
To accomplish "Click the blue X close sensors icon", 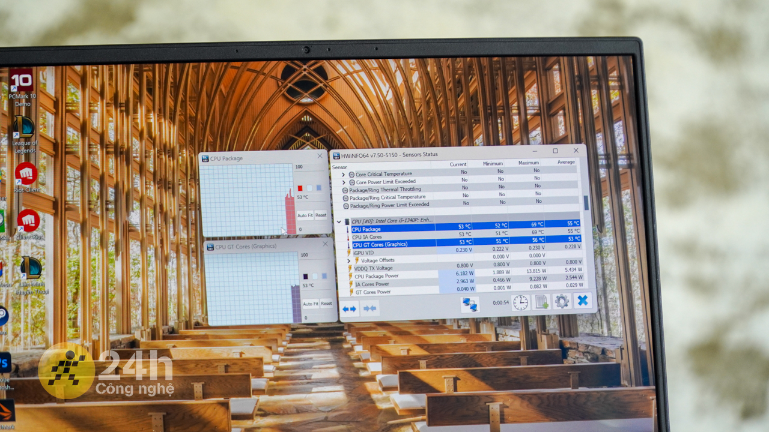I will [x=583, y=300].
